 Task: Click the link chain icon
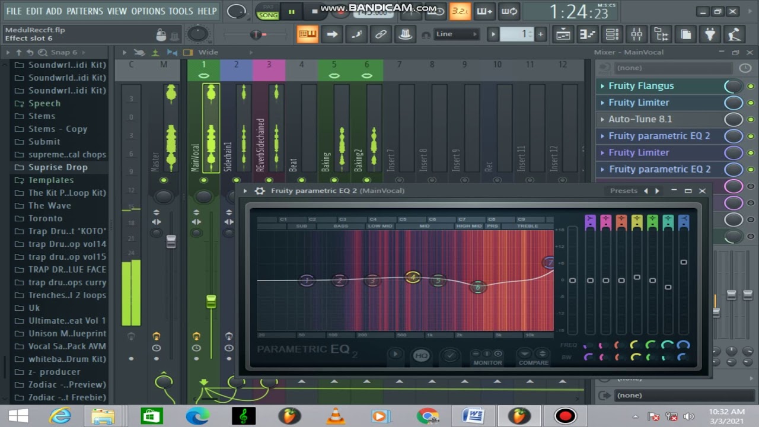click(381, 34)
